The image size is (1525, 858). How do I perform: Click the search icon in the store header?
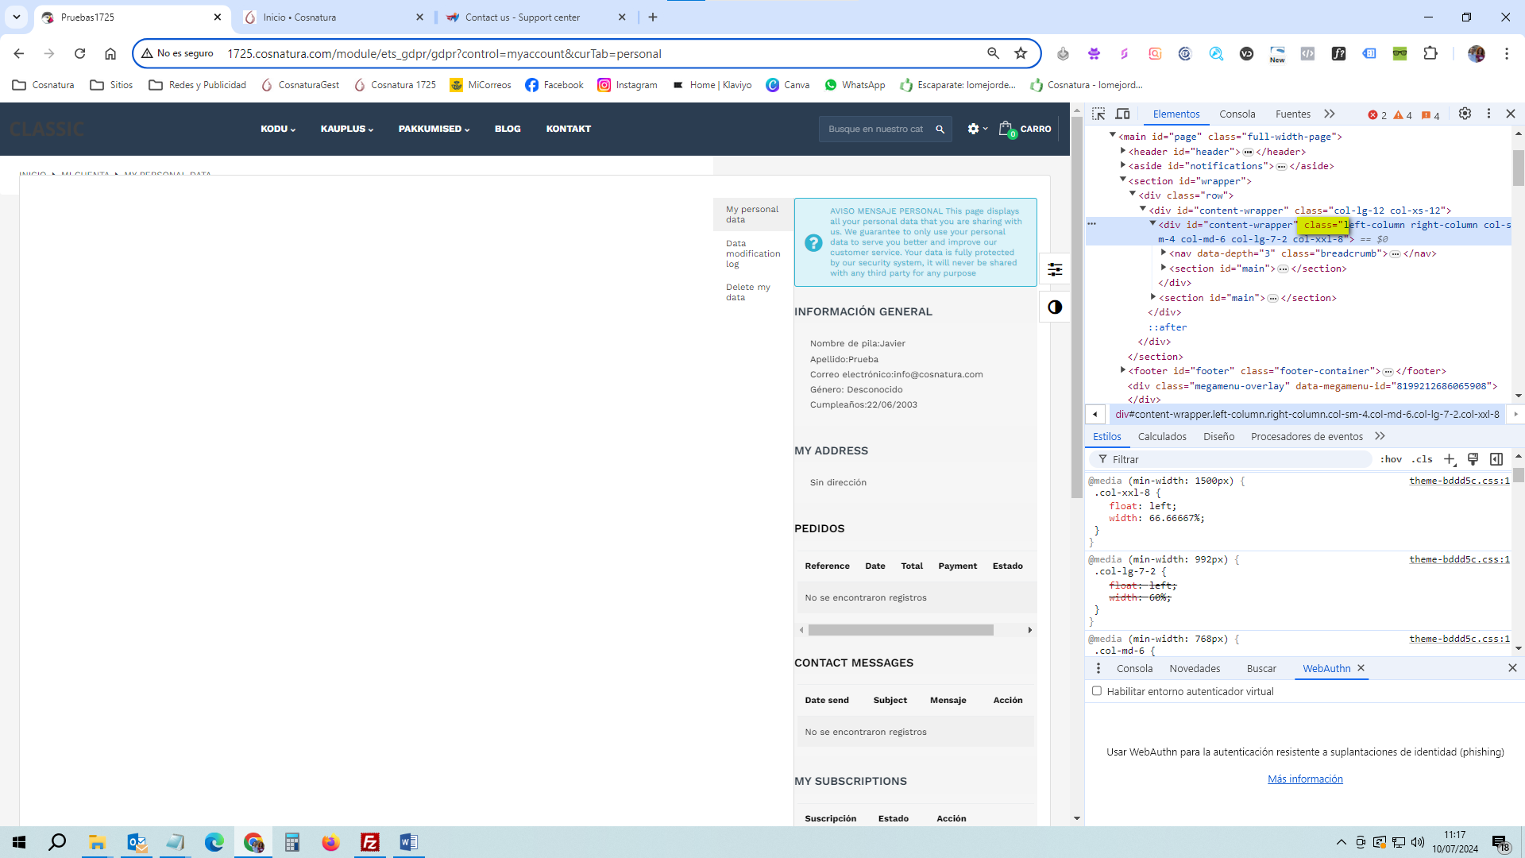pos(940,129)
